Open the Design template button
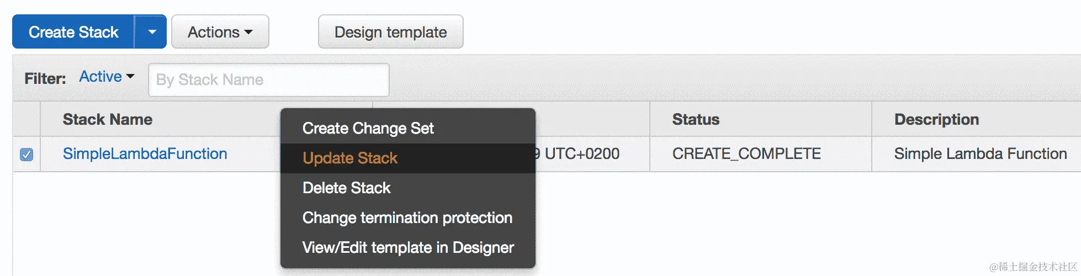The height and width of the screenshot is (276, 1081). pyautogui.click(x=390, y=32)
